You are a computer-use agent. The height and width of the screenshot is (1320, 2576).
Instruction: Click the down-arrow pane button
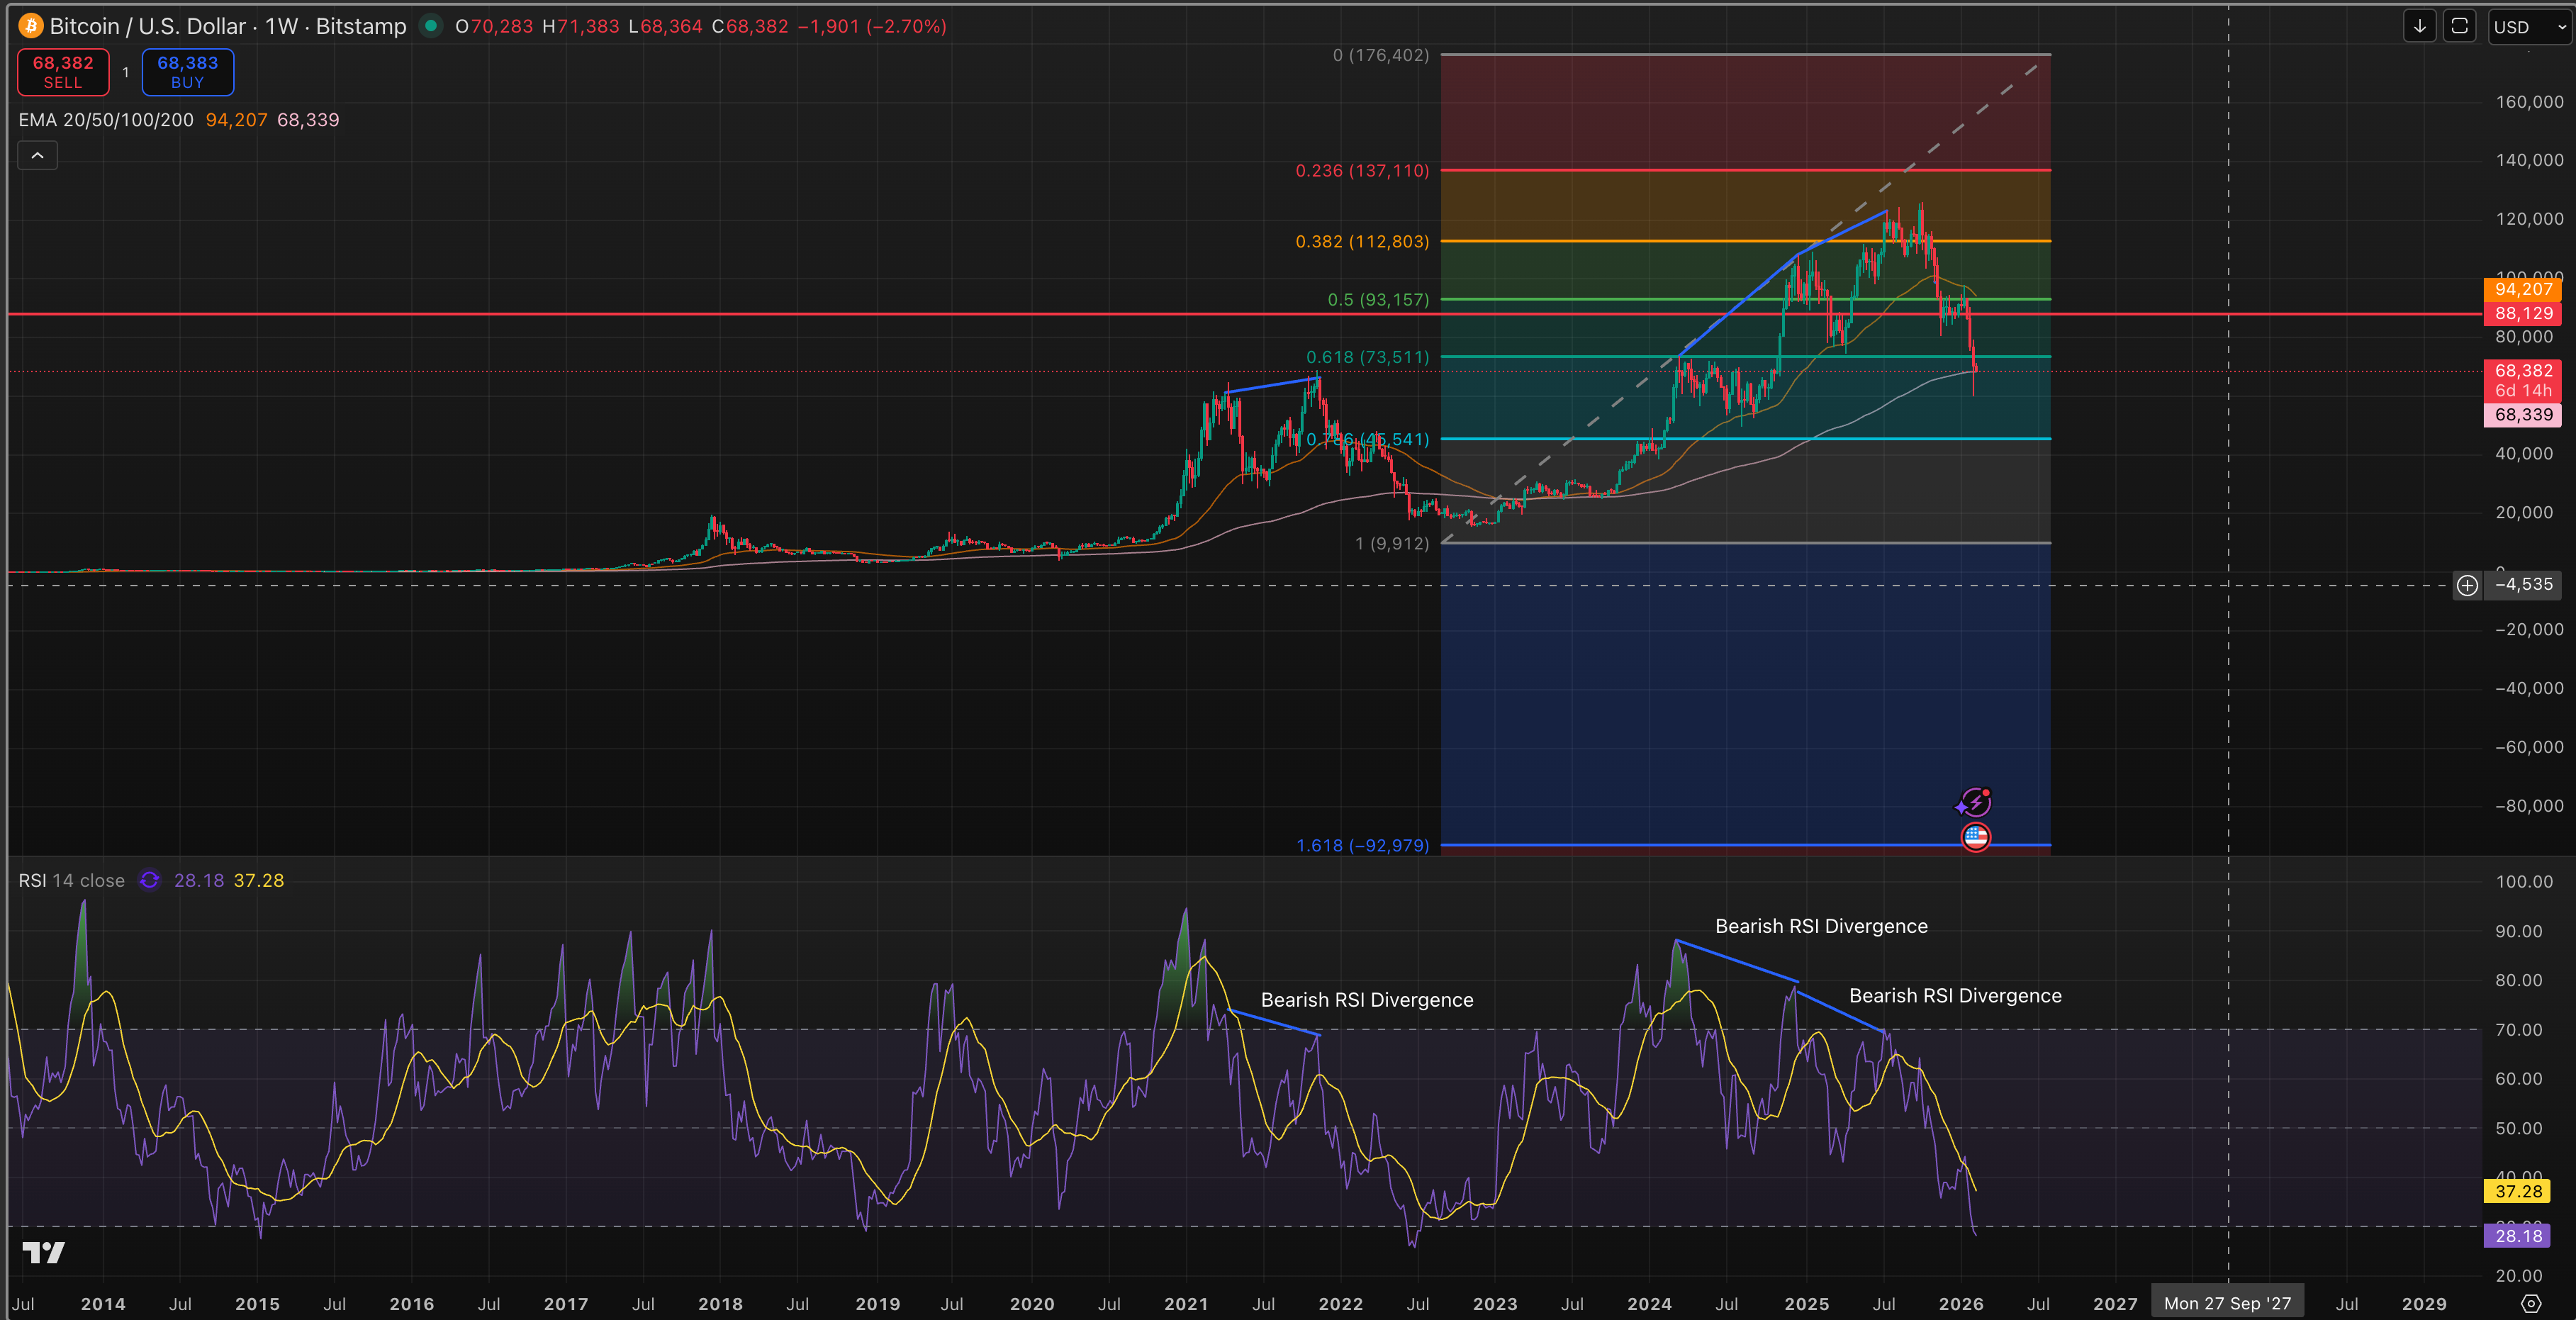(x=2419, y=26)
